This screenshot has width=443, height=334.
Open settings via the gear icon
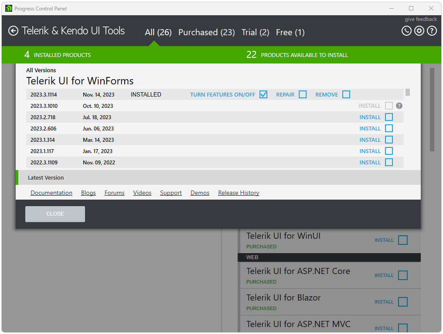(x=419, y=31)
